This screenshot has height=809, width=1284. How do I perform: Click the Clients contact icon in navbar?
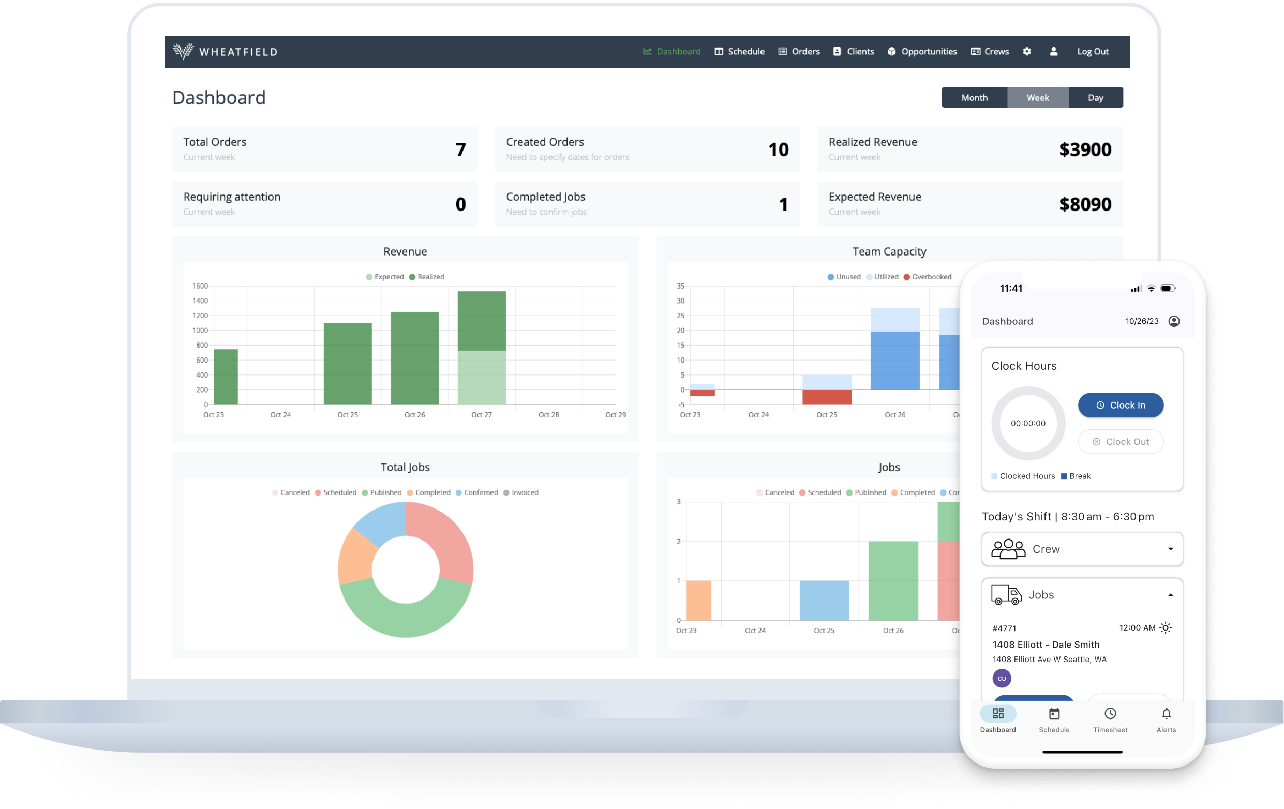pos(837,52)
